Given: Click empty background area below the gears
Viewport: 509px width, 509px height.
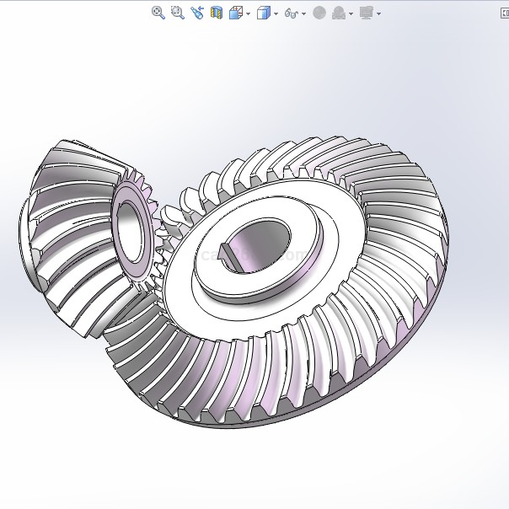Looking at the screenshot, I should coord(253,472).
